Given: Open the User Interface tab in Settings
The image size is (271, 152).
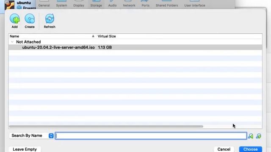Looking at the screenshot, I should (195, 4).
